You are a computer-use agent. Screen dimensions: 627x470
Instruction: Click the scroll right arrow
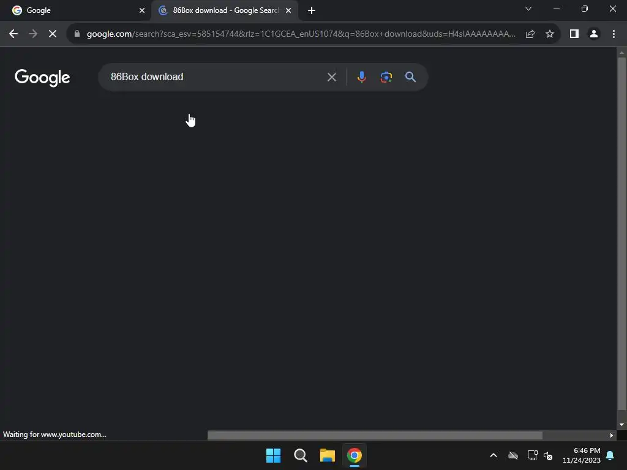pos(612,435)
